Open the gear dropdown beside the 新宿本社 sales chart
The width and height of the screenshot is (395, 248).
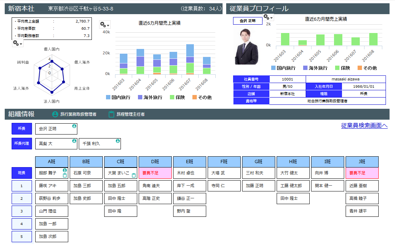(105, 25)
